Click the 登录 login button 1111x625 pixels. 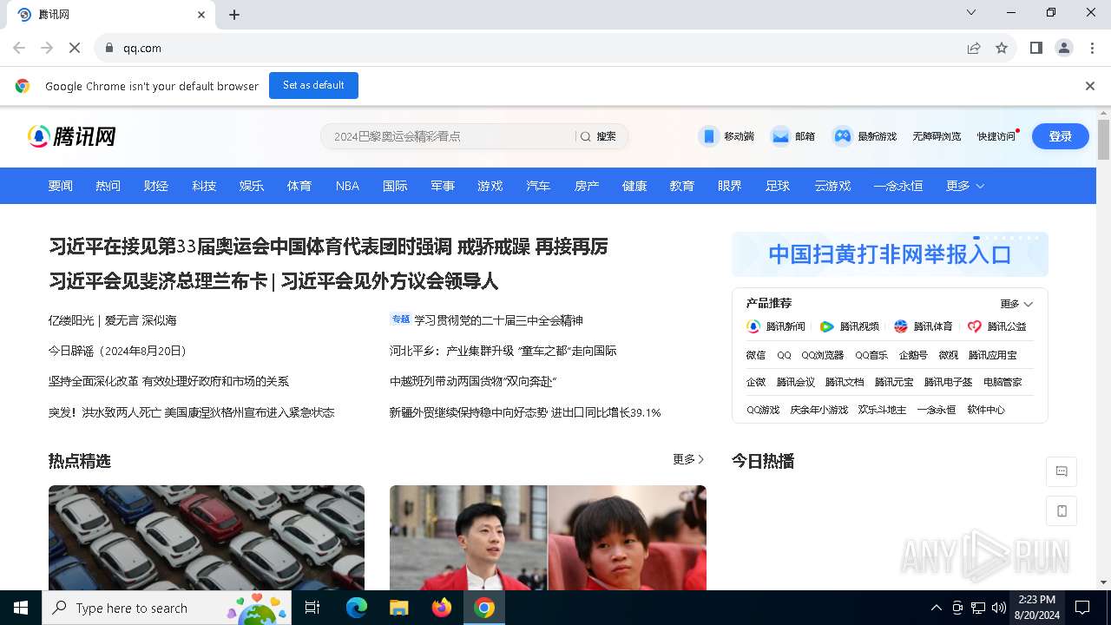1061,136
